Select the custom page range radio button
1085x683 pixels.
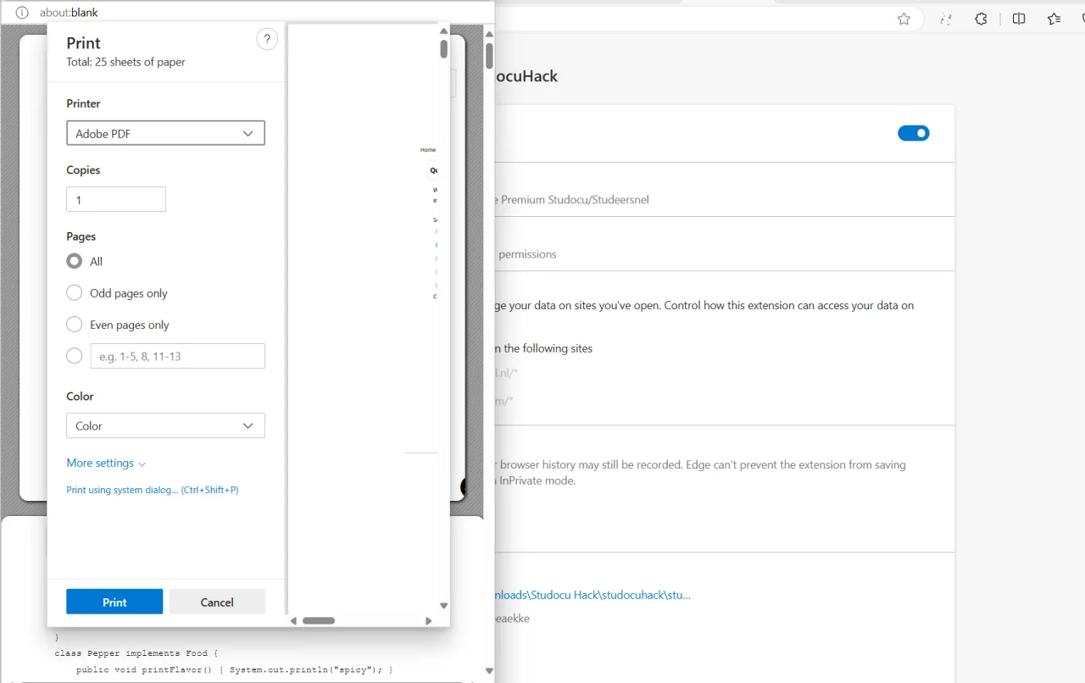pos(75,356)
